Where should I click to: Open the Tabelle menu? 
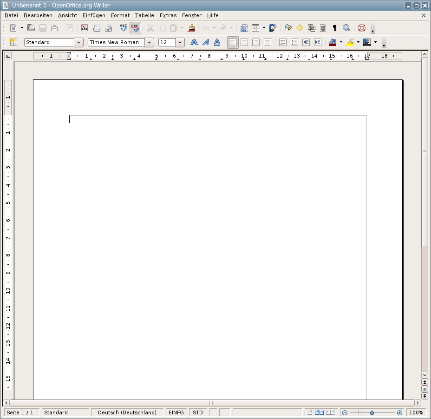click(144, 15)
